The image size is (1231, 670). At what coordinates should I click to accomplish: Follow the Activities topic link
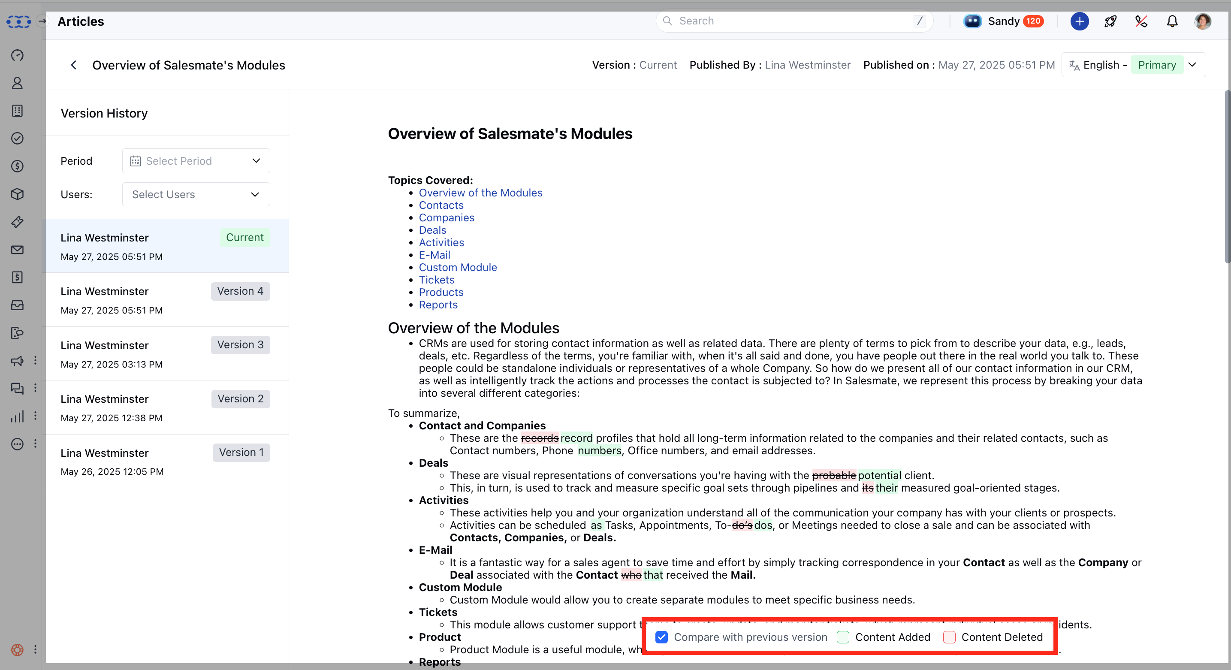(x=441, y=242)
